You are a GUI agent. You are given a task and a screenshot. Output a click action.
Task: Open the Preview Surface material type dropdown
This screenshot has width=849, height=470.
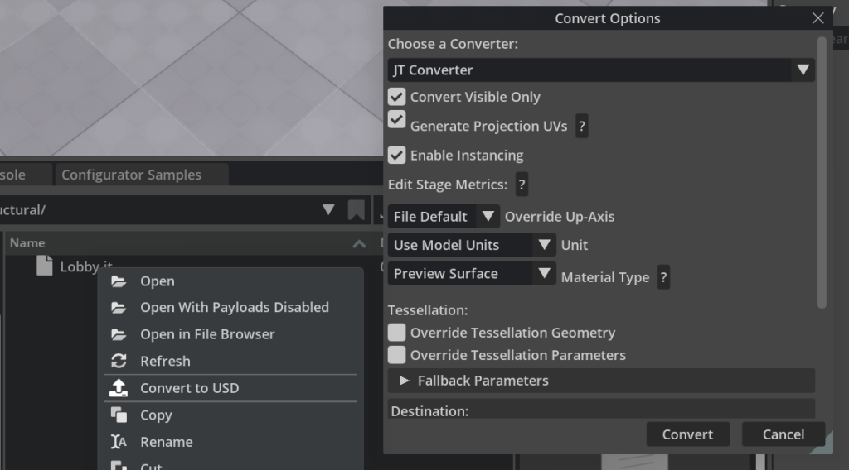(472, 274)
